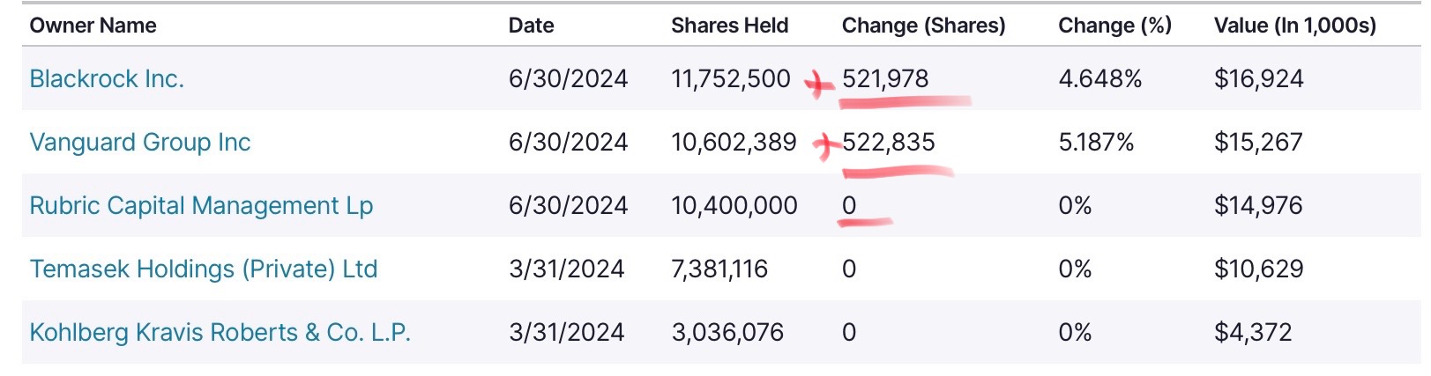Sort by the Date column header
Viewport: 1431px width, 376px height.
[x=531, y=26]
